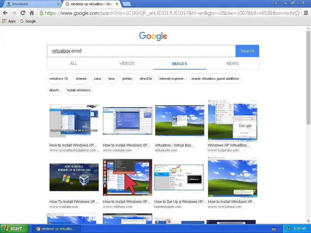
Task: Bookmark this page with the star
Action: tap(297, 13)
